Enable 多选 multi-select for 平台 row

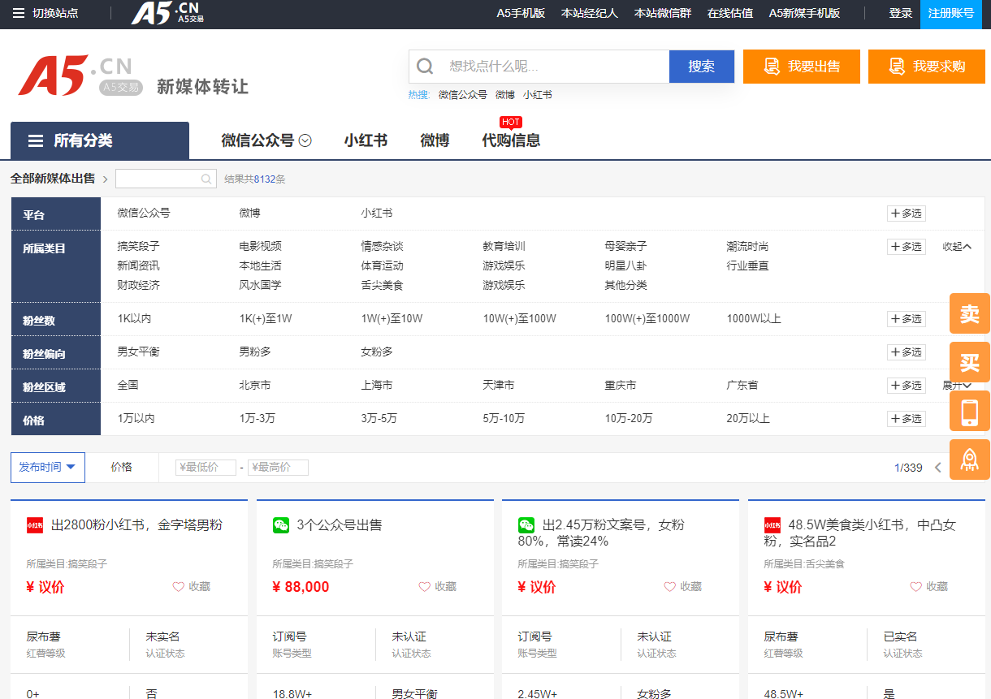point(906,214)
